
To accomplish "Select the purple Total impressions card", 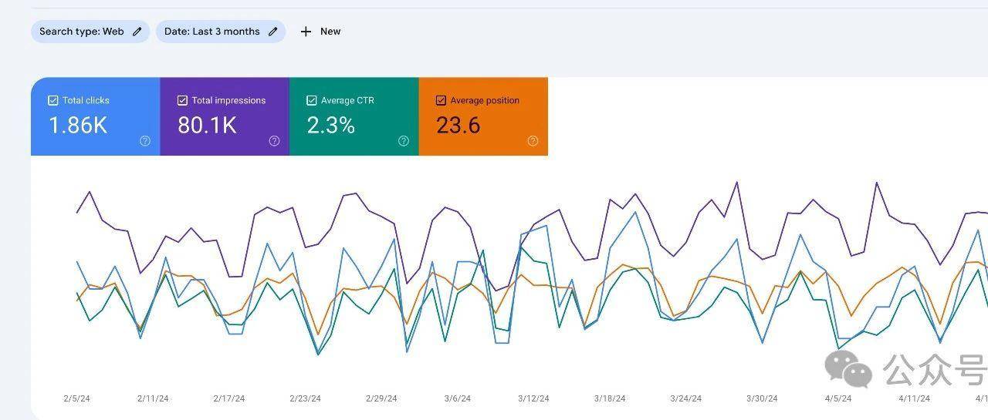I will pyautogui.click(x=225, y=116).
